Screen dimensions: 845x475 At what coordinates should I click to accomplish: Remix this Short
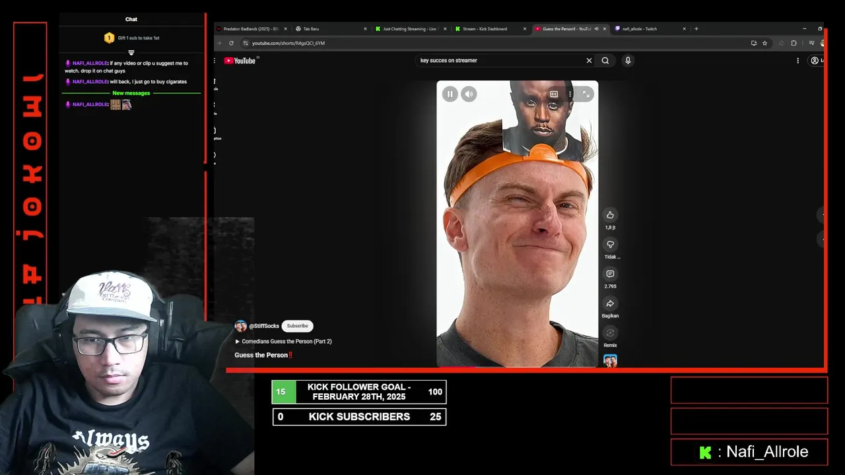pos(610,333)
